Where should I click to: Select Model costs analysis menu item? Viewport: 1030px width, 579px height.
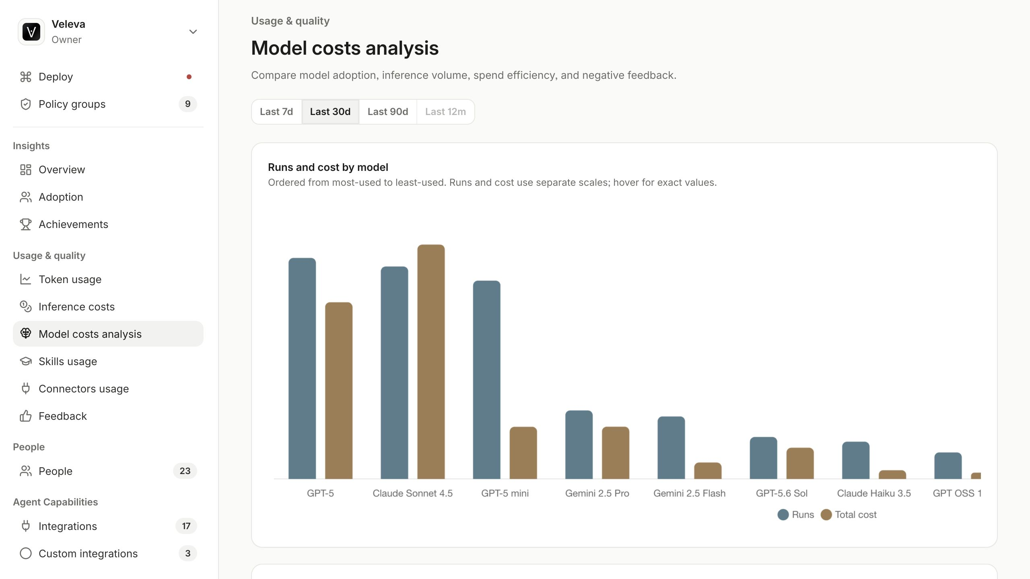108,334
